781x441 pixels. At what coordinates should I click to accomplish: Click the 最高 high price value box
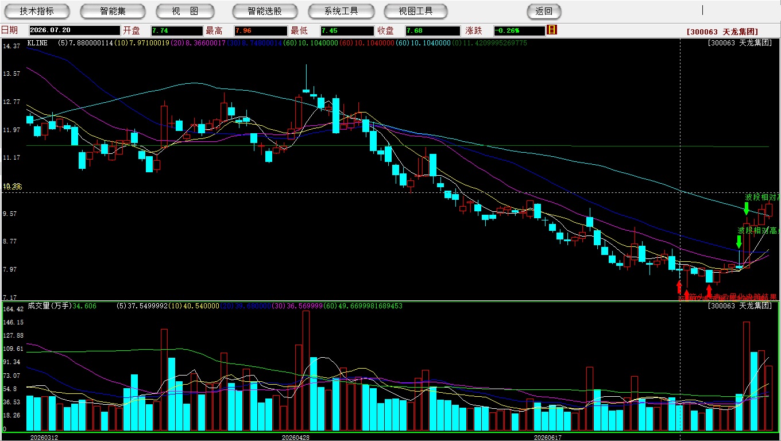click(261, 30)
